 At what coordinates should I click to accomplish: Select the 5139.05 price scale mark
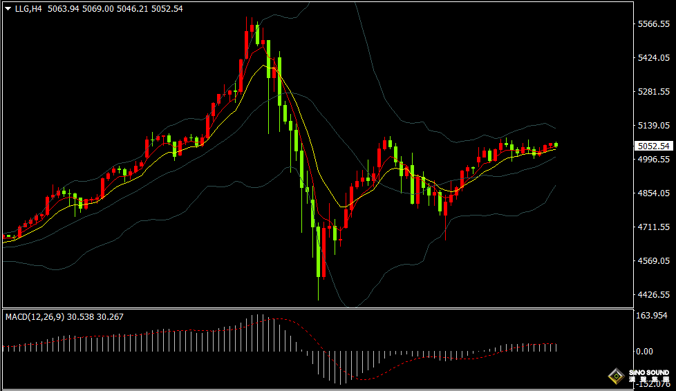[653, 126]
